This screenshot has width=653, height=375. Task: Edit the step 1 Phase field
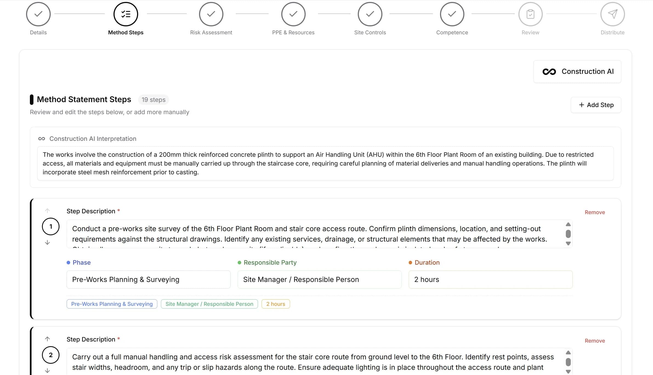148,279
